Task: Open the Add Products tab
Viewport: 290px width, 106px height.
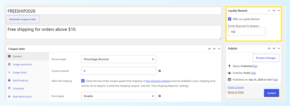Action: point(27,80)
